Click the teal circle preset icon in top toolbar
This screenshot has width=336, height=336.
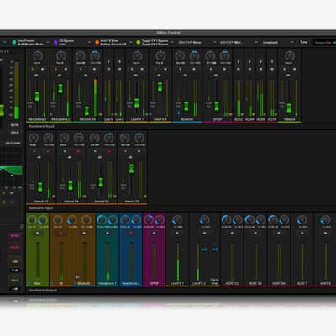(x=14, y=42)
